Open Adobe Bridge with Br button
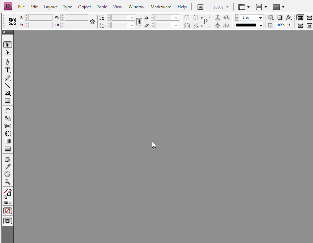The width and height of the screenshot is (313, 243). (200, 7)
